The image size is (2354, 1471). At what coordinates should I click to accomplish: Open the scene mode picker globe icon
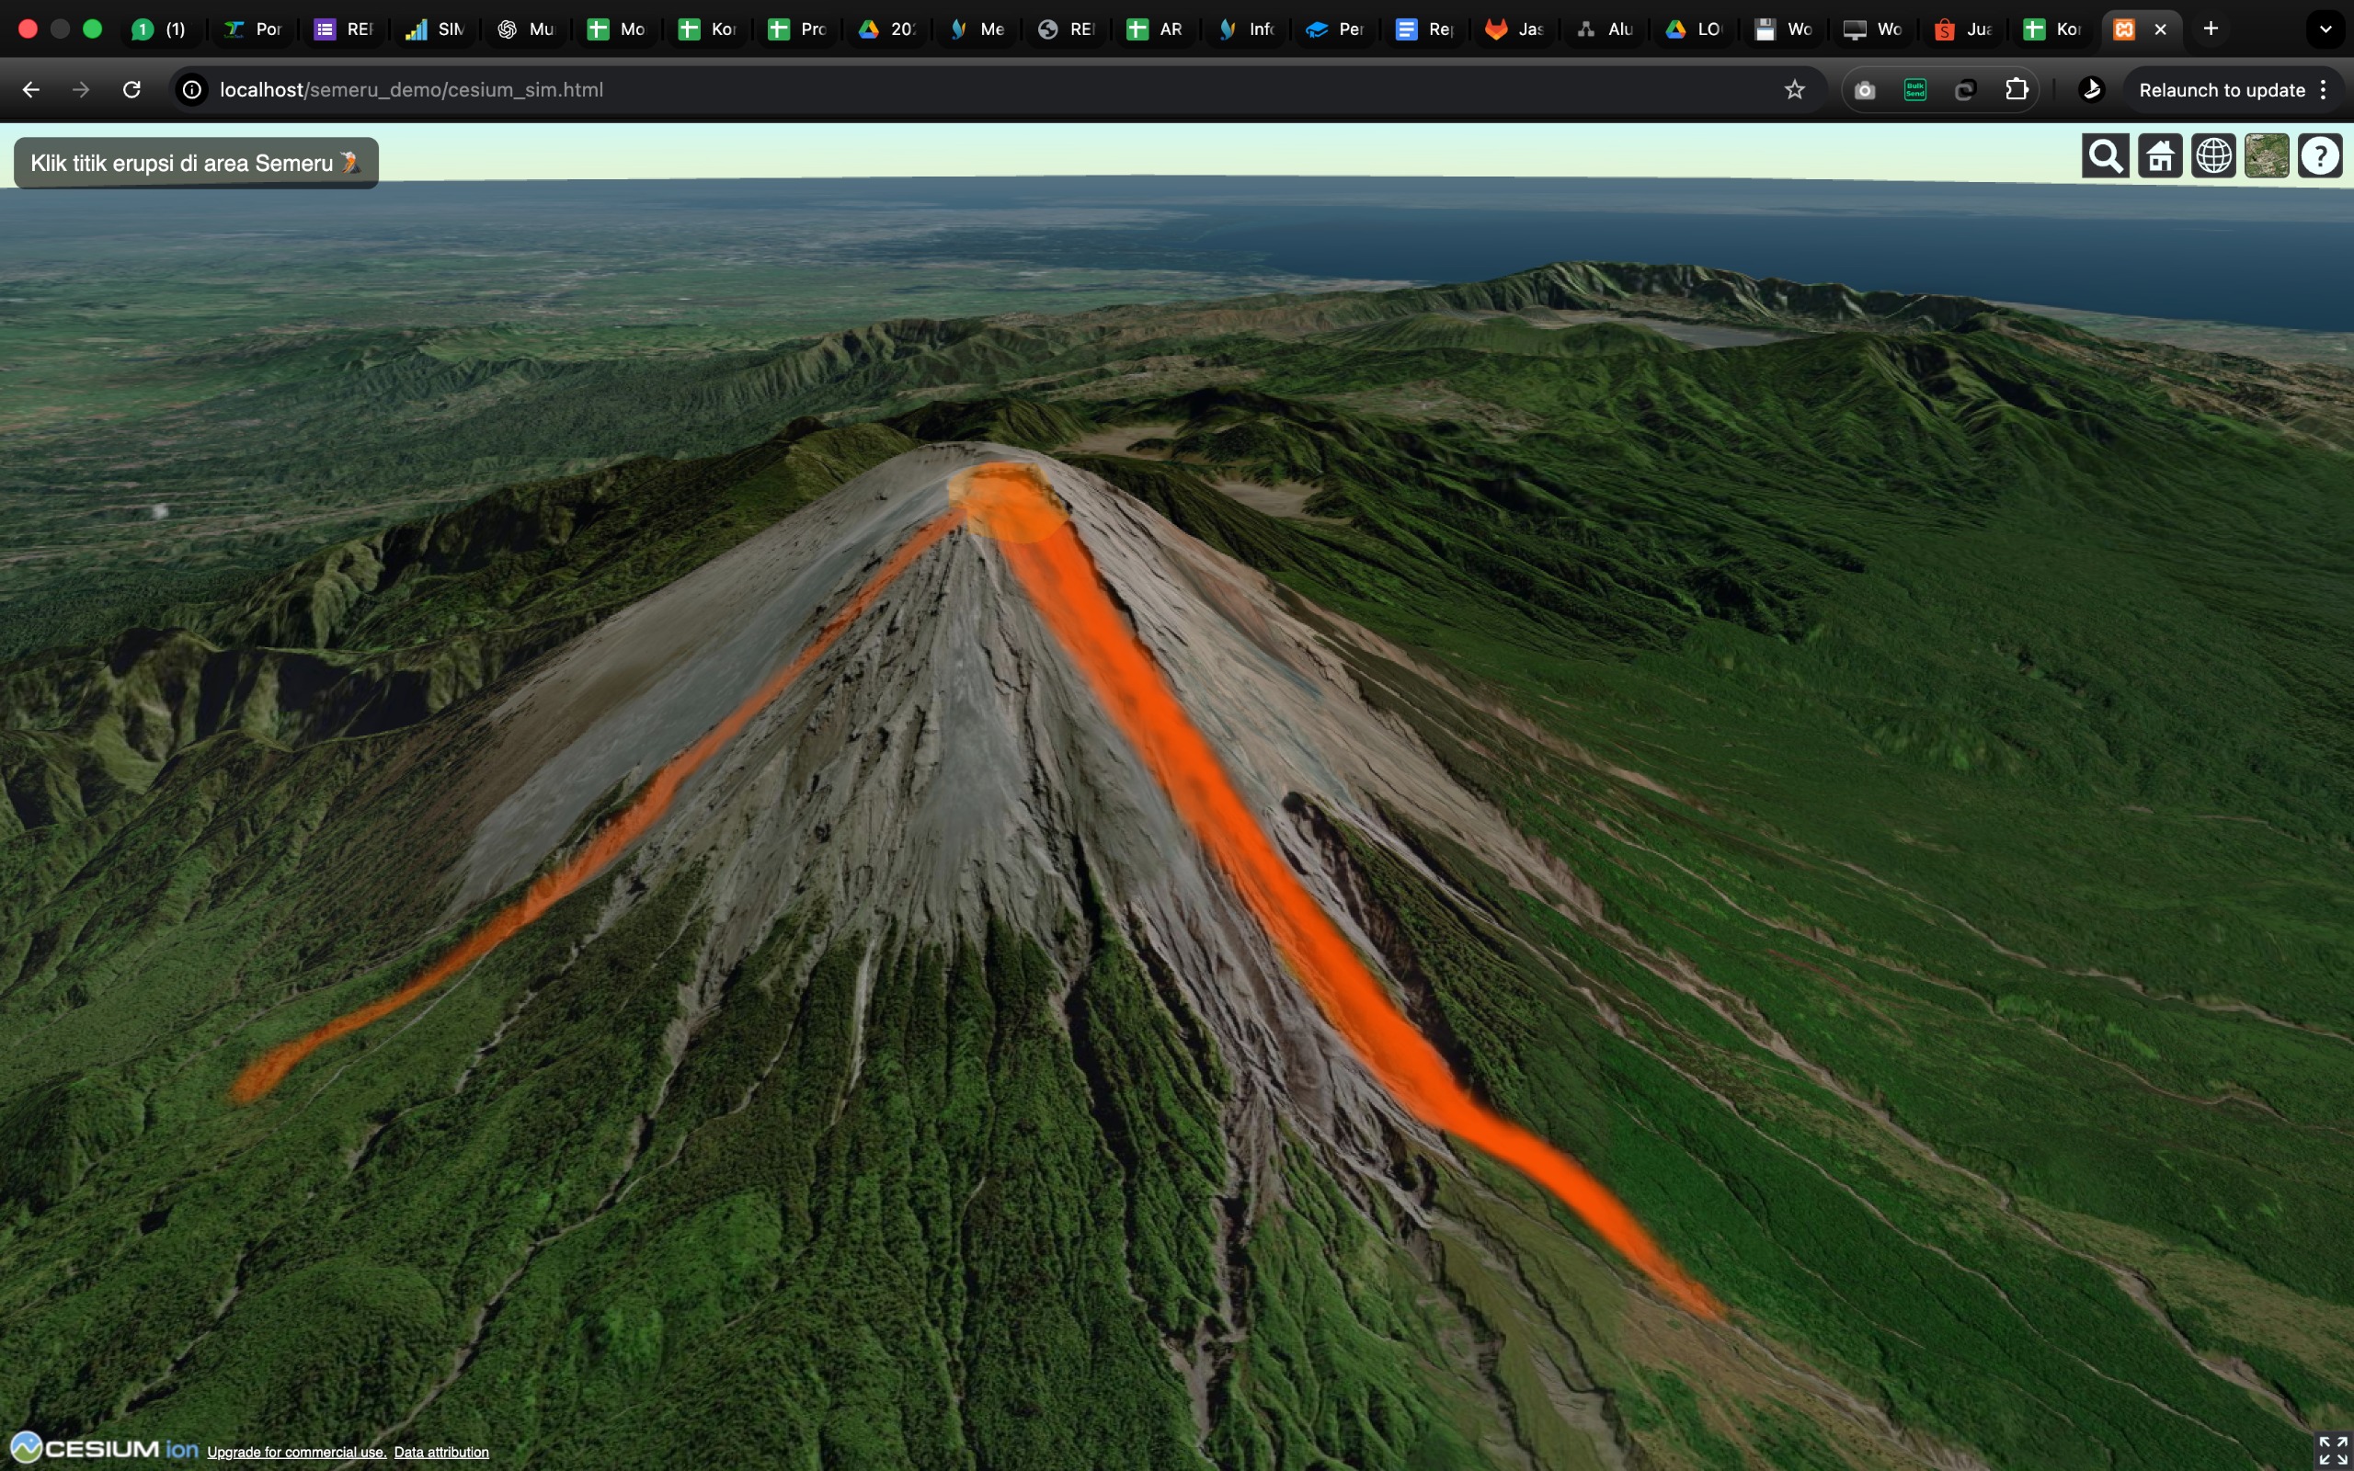click(x=2213, y=155)
